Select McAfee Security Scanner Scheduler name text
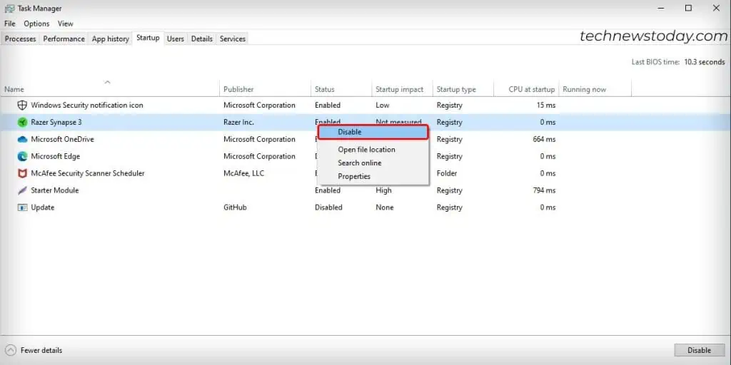The height and width of the screenshot is (365, 731). pos(88,173)
